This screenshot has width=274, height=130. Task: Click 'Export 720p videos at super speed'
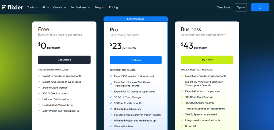coord(62,82)
